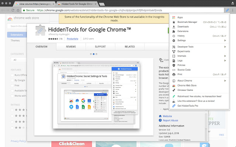Click the Policies shield icon
The width and height of the screenshot is (236, 147).
[174, 65]
